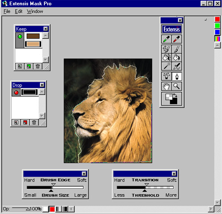Select the Pen tool in toolbox
The height and width of the screenshot is (214, 222).
click(x=177, y=76)
